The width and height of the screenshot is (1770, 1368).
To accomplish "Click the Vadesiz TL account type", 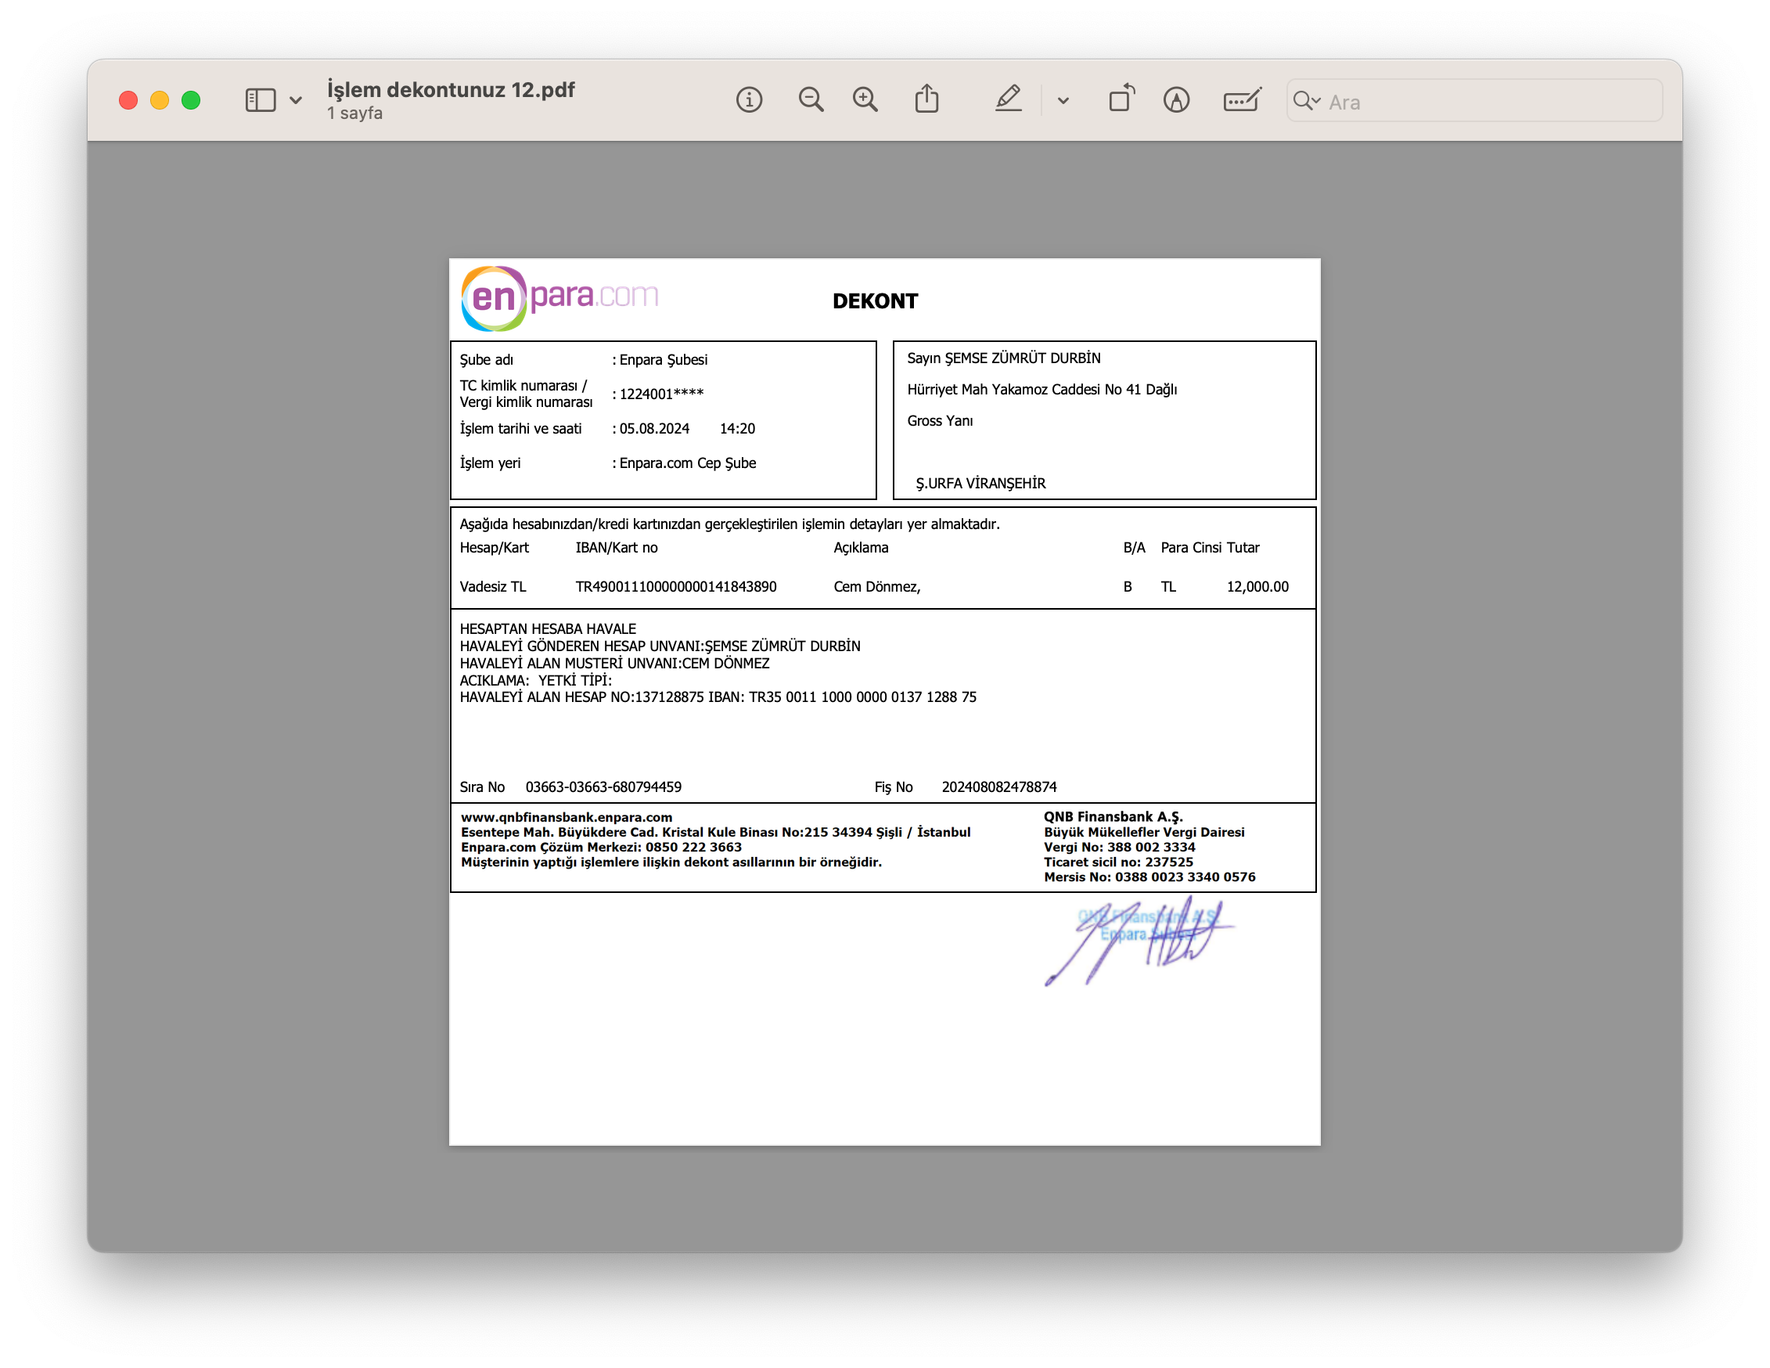I will [x=493, y=587].
